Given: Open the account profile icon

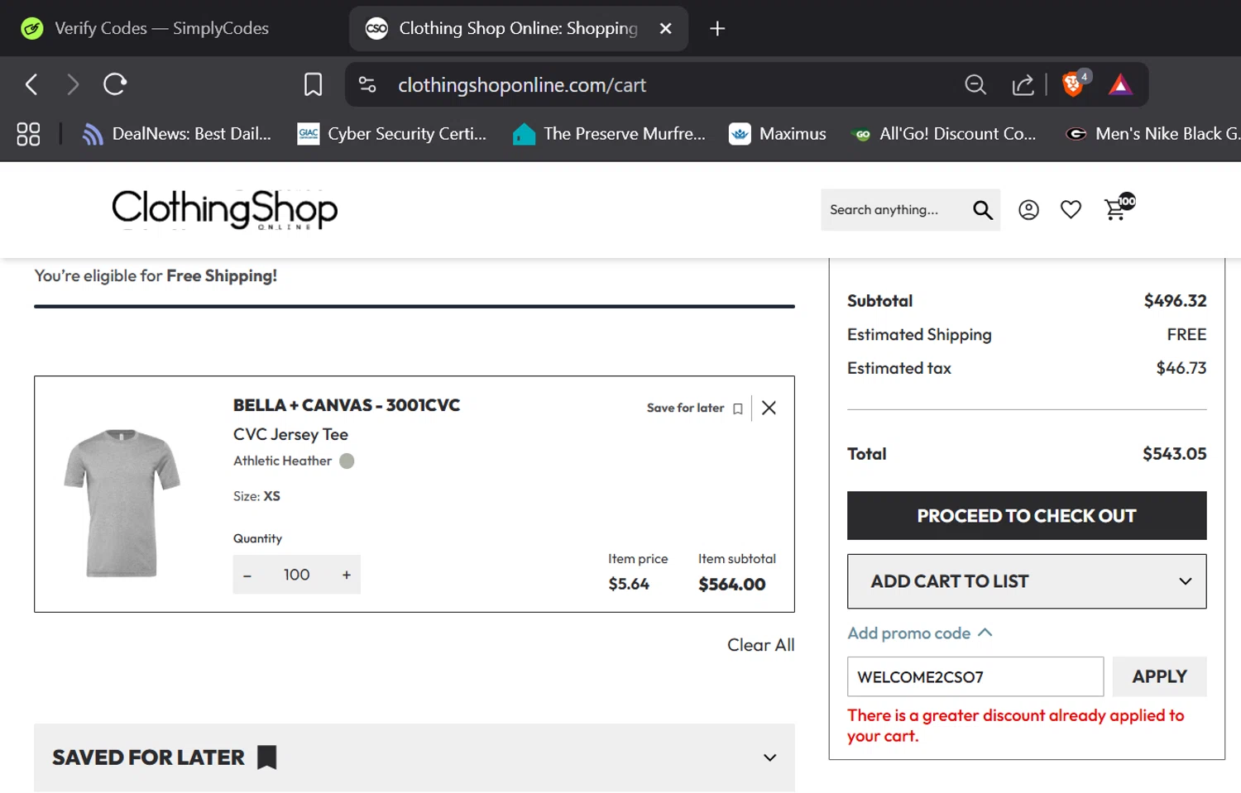Looking at the screenshot, I should point(1028,210).
